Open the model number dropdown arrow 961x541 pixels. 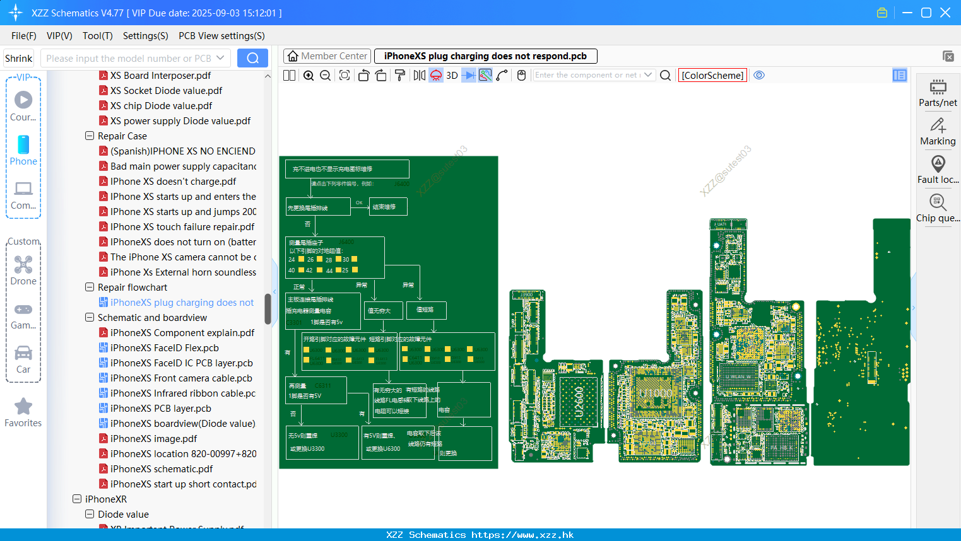(220, 58)
